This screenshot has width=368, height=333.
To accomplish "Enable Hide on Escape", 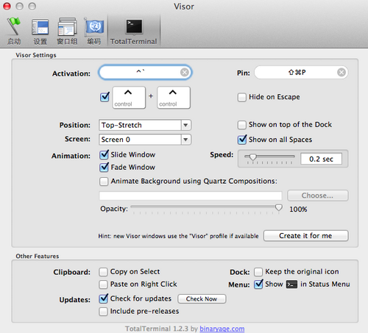I will tap(241, 97).
